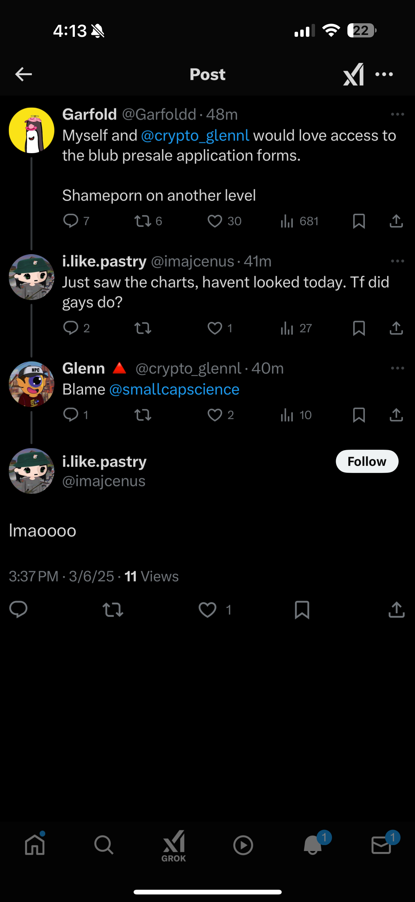415x902 pixels.
Task: Open the overflow menu on Garfold's post
Action: (x=397, y=114)
